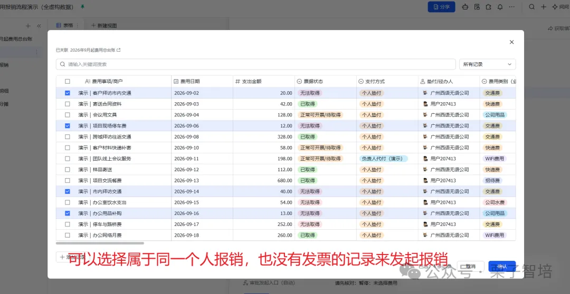
Task: Click the 垫付/经办人 column header
Action: click(x=449, y=82)
